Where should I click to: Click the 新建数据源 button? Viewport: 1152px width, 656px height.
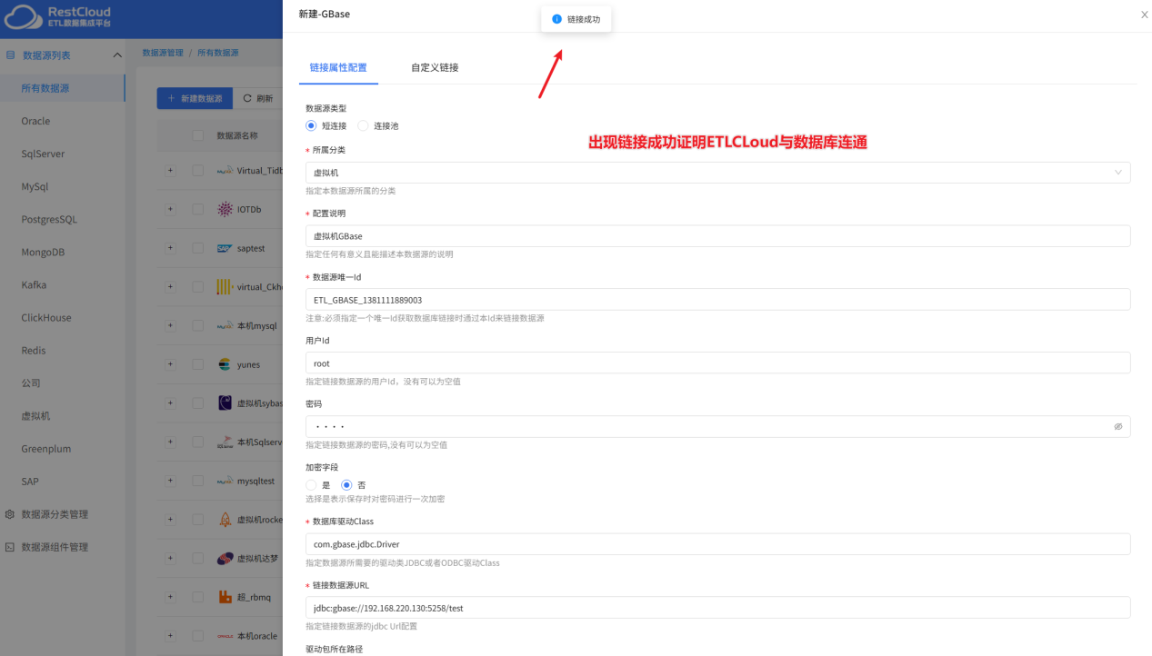(194, 97)
